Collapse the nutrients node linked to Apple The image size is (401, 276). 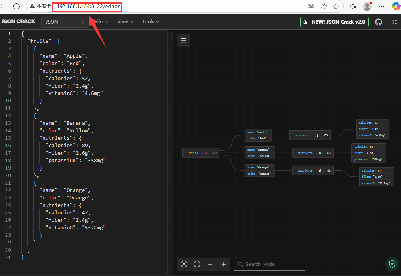pyautogui.click(x=326, y=135)
